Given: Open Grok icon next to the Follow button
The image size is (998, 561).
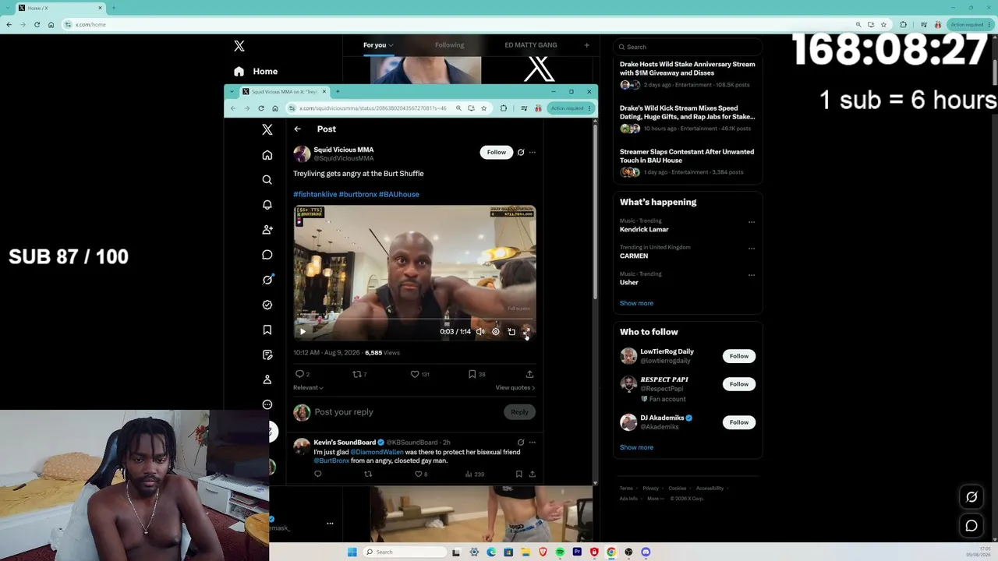Looking at the screenshot, I should point(521,152).
